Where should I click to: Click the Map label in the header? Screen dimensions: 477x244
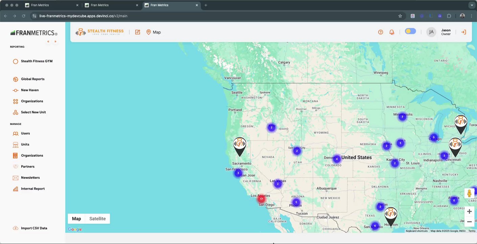tap(157, 32)
